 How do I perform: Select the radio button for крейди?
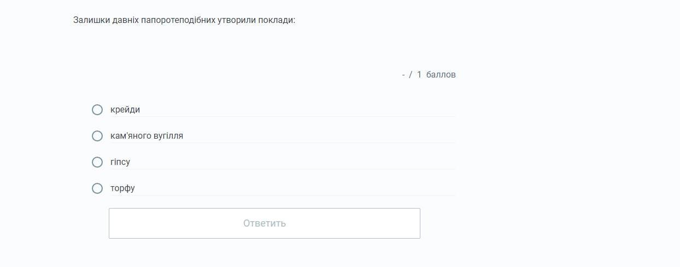pos(97,110)
